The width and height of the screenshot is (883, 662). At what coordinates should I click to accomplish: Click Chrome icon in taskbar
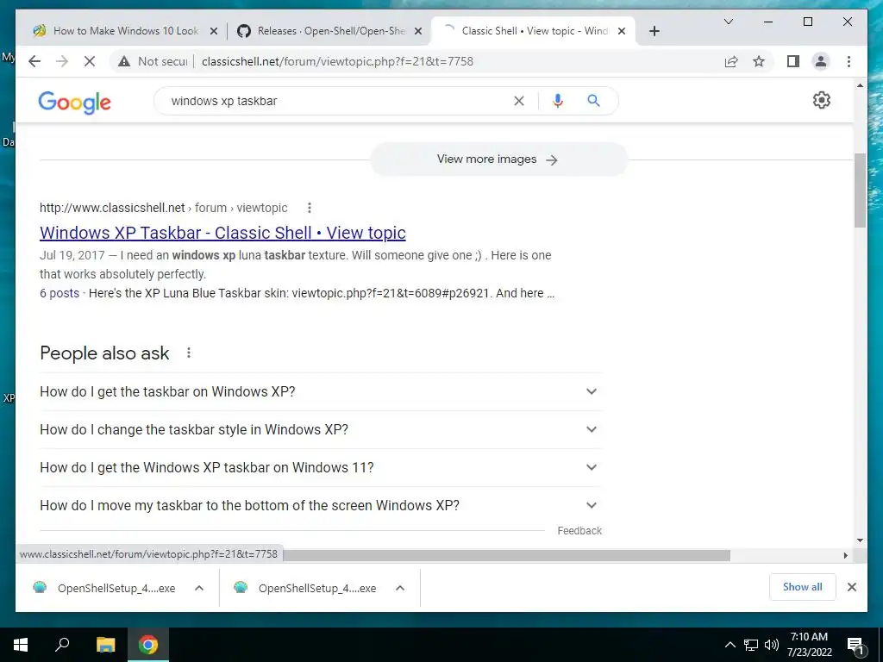coord(148,645)
